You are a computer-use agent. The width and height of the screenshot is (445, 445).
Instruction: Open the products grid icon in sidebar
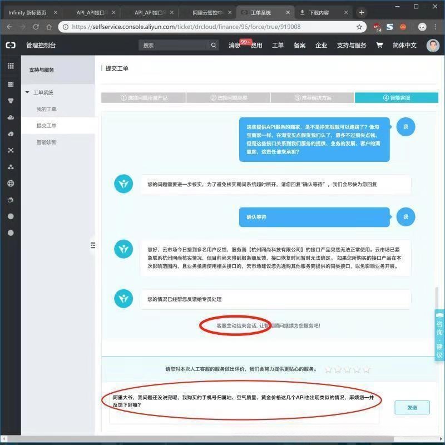coord(11,66)
